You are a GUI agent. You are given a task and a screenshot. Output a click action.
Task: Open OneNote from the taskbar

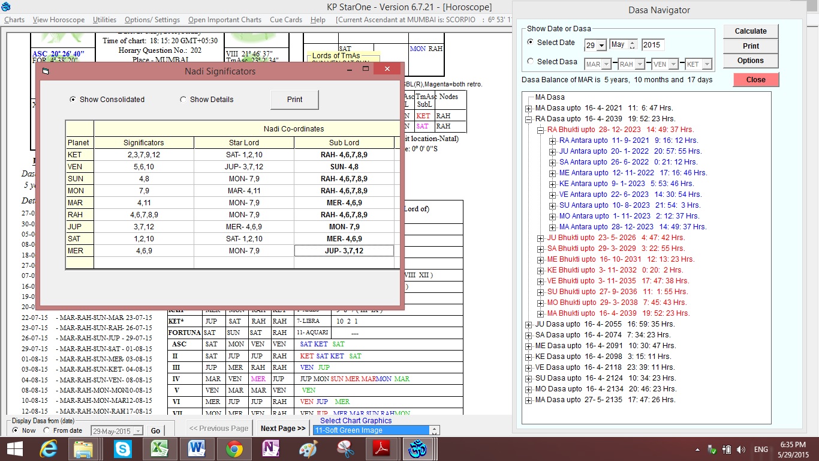(x=271, y=448)
